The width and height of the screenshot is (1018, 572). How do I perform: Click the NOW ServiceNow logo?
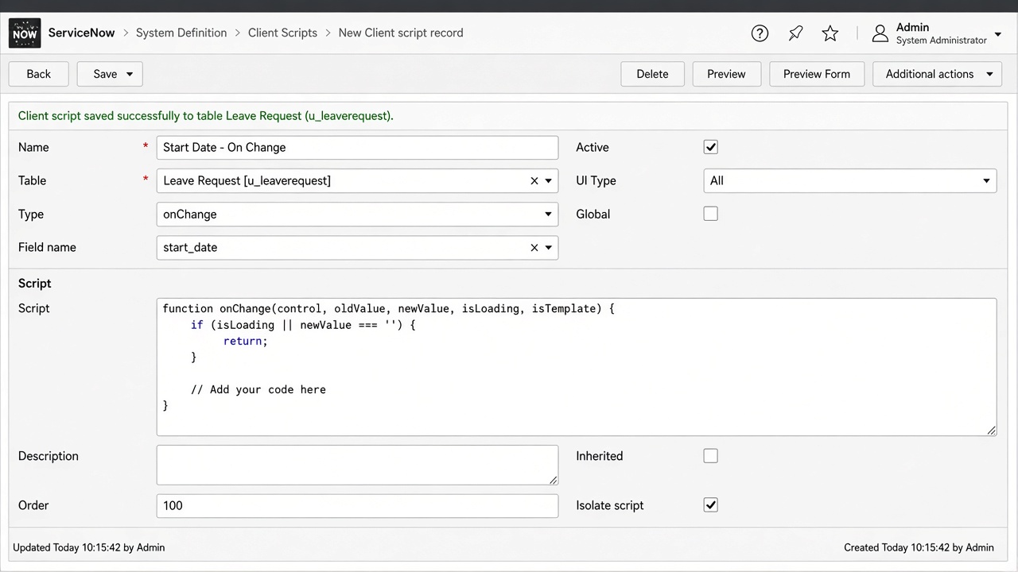tap(25, 33)
